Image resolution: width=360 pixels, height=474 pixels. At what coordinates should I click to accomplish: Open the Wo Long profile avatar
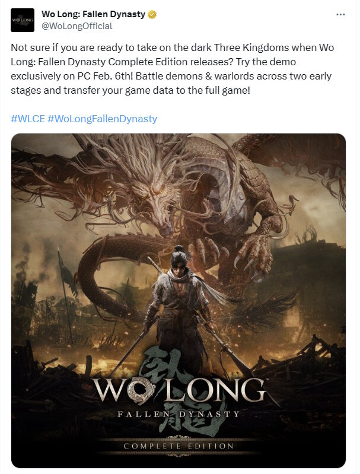[23, 20]
